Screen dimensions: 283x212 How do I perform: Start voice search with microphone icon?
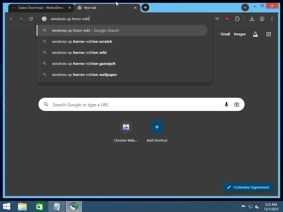pos(226,105)
